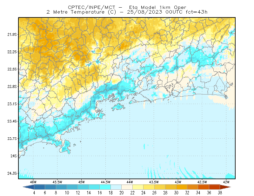Click the 22.2S latitude label

tap(12, 52)
